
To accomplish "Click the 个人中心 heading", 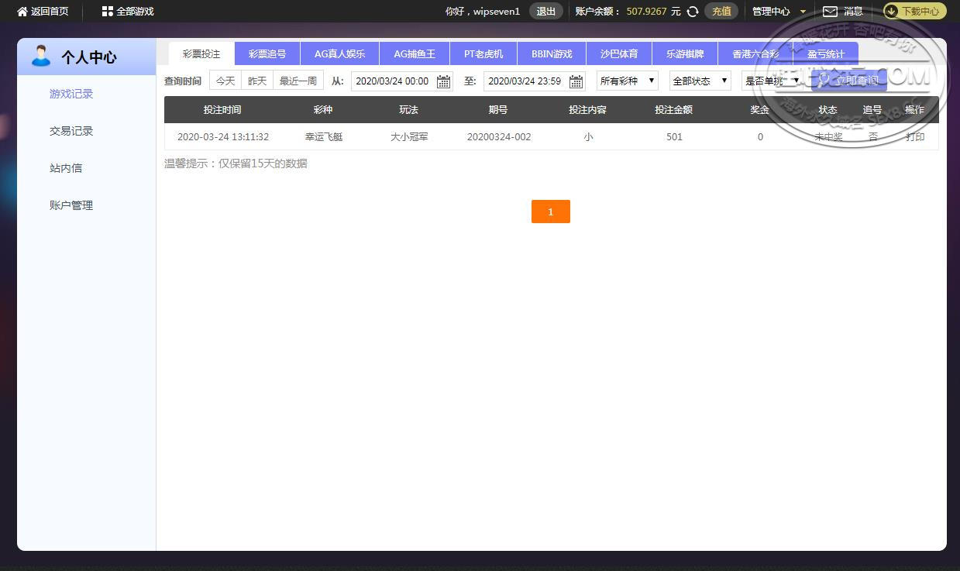I will pyautogui.click(x=89, y=57).
